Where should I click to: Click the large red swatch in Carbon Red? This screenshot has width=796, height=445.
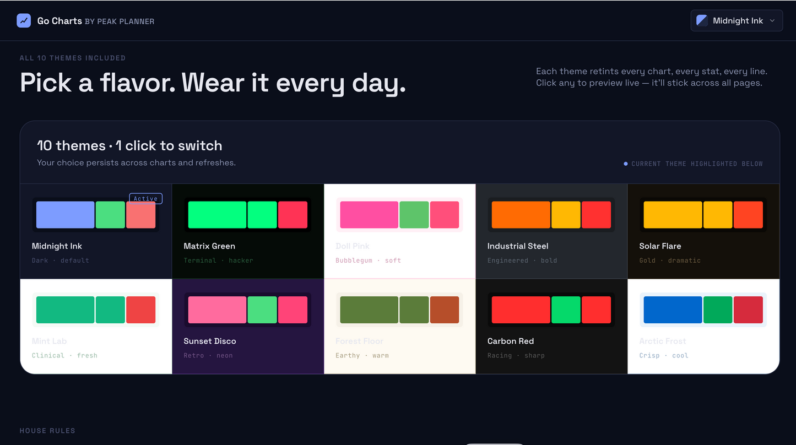tap(521, 310)
